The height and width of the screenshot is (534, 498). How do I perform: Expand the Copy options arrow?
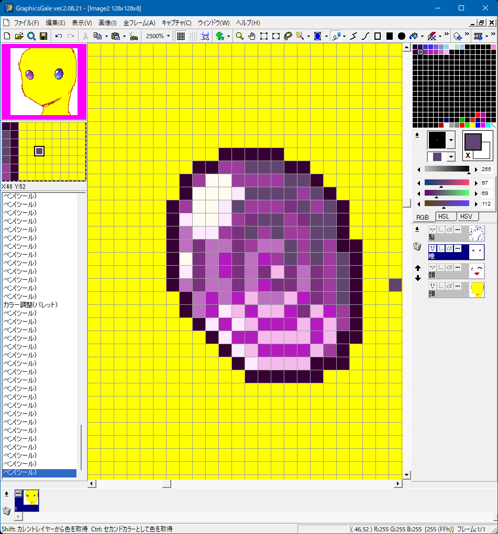(x=106, y=36)
